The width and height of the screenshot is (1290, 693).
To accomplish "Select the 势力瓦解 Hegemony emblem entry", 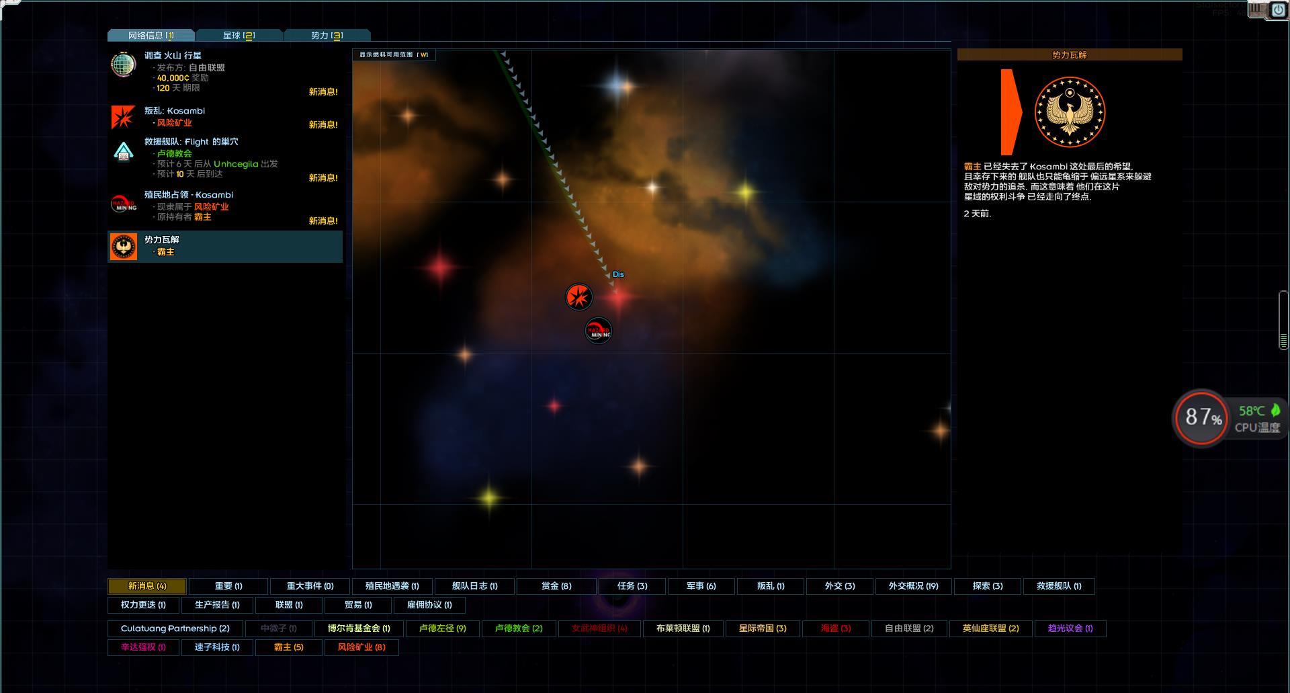I will pos(124,247).
